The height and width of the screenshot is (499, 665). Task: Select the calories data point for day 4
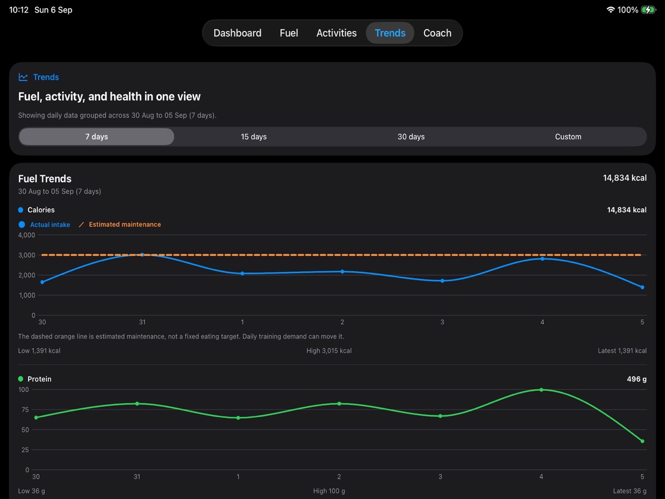542,259
